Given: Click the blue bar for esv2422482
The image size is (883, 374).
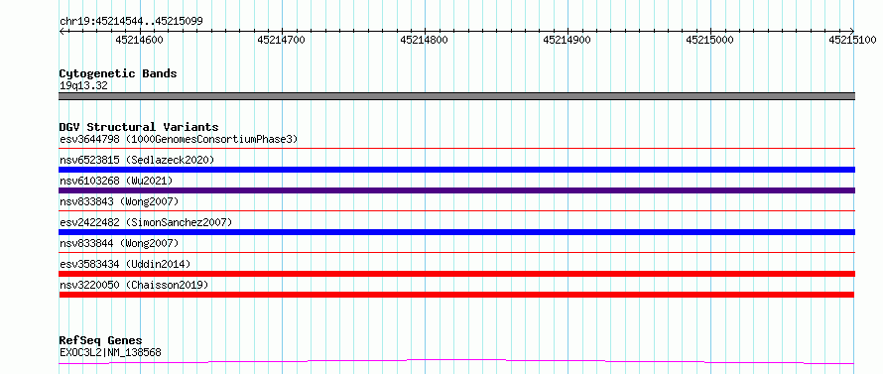Looking at the screenshot, I should point(456,232).
